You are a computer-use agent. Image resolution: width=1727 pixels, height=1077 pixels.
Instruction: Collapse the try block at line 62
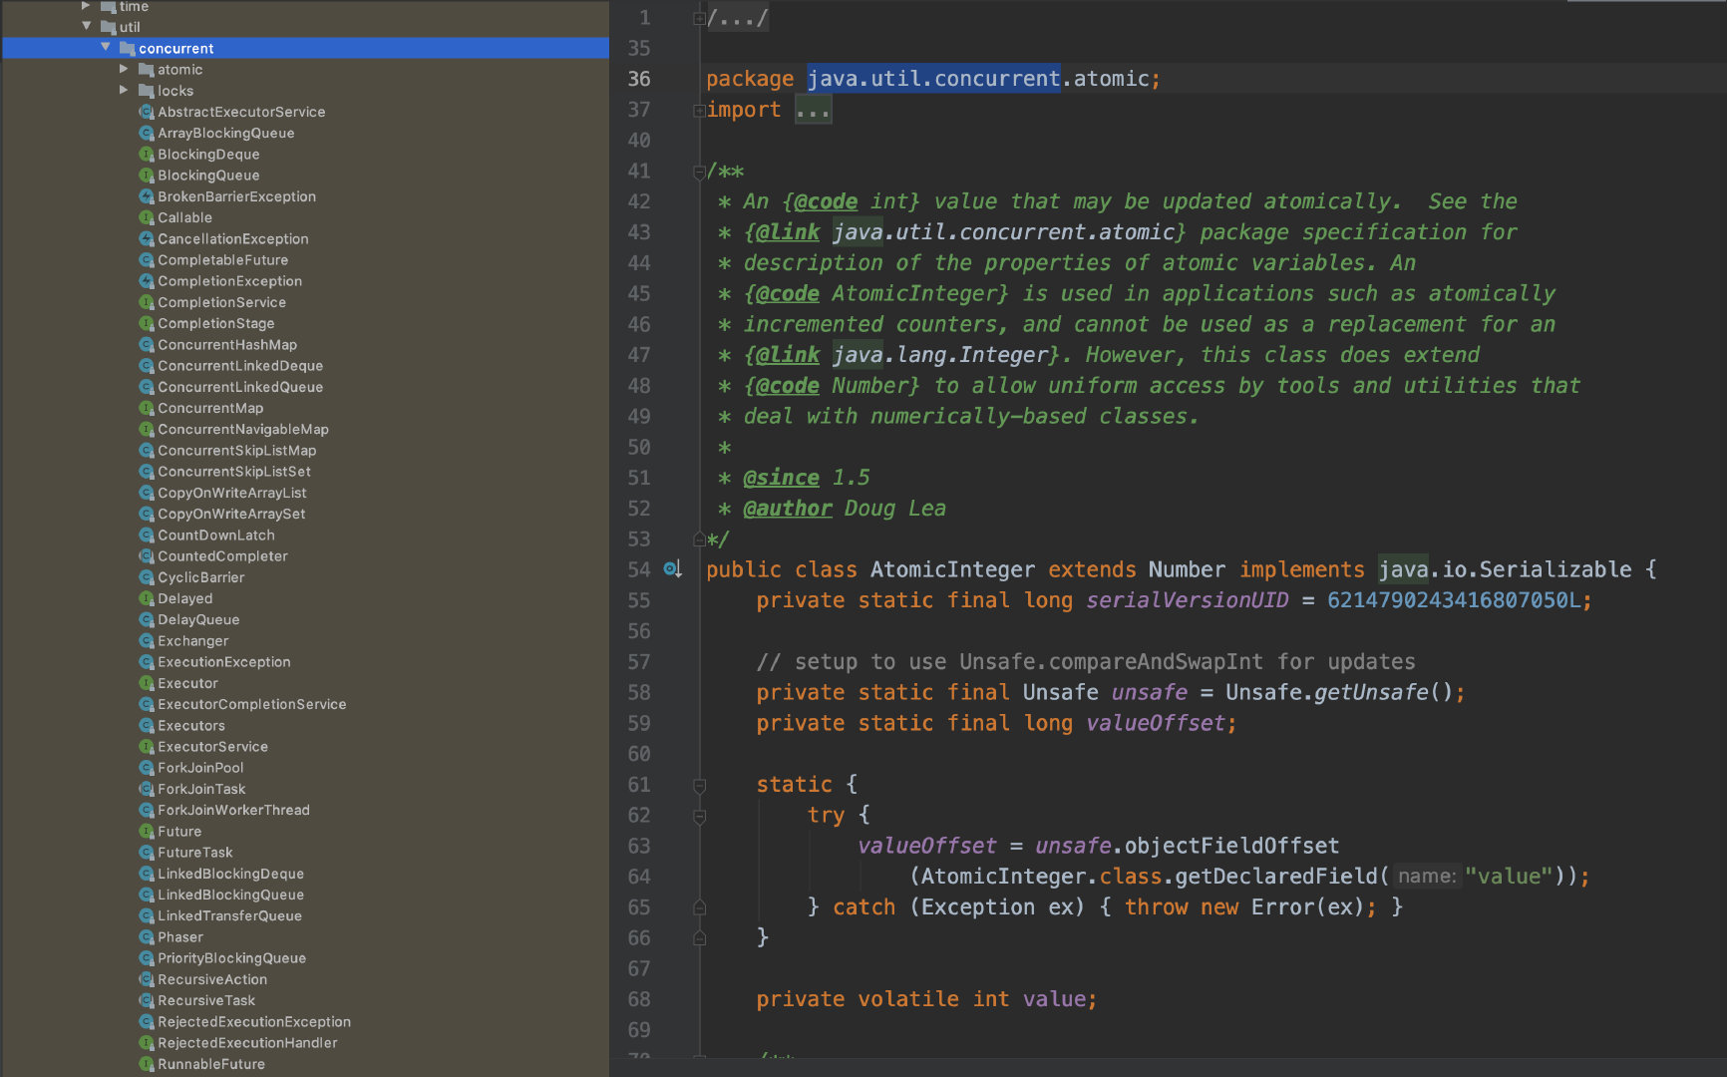tap(699, 817)
